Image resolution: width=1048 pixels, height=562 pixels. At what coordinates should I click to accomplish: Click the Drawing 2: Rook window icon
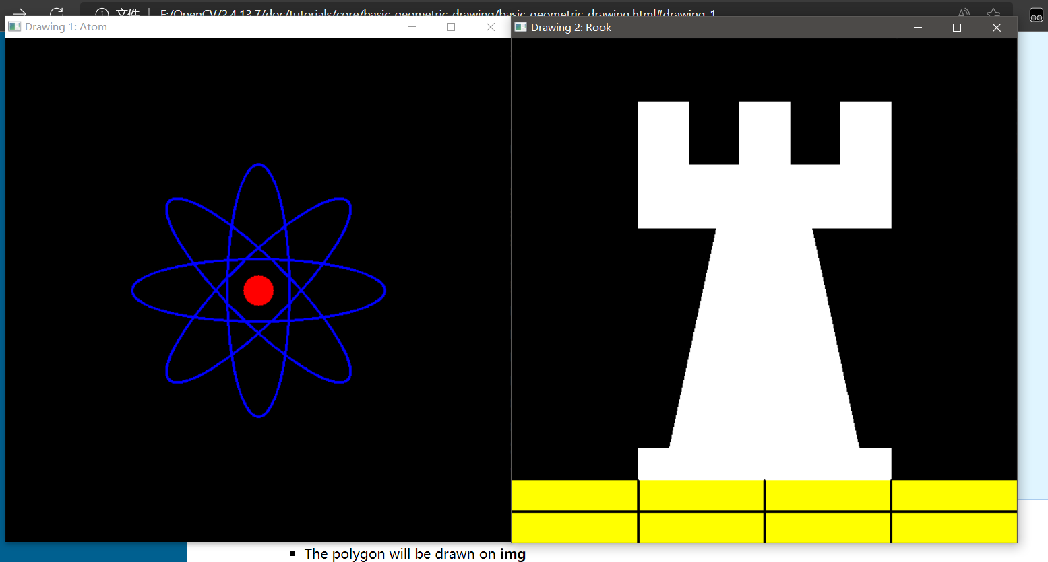(520, 27)
